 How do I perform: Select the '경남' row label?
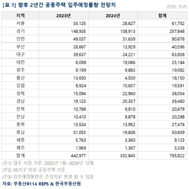pyautogui.click(x=20, y=101)
